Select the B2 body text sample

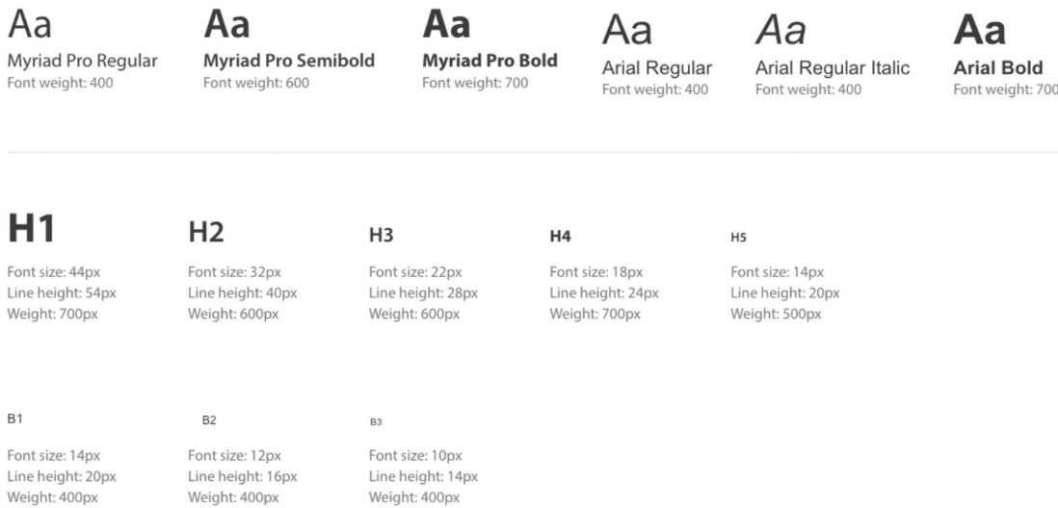point(209,420)
